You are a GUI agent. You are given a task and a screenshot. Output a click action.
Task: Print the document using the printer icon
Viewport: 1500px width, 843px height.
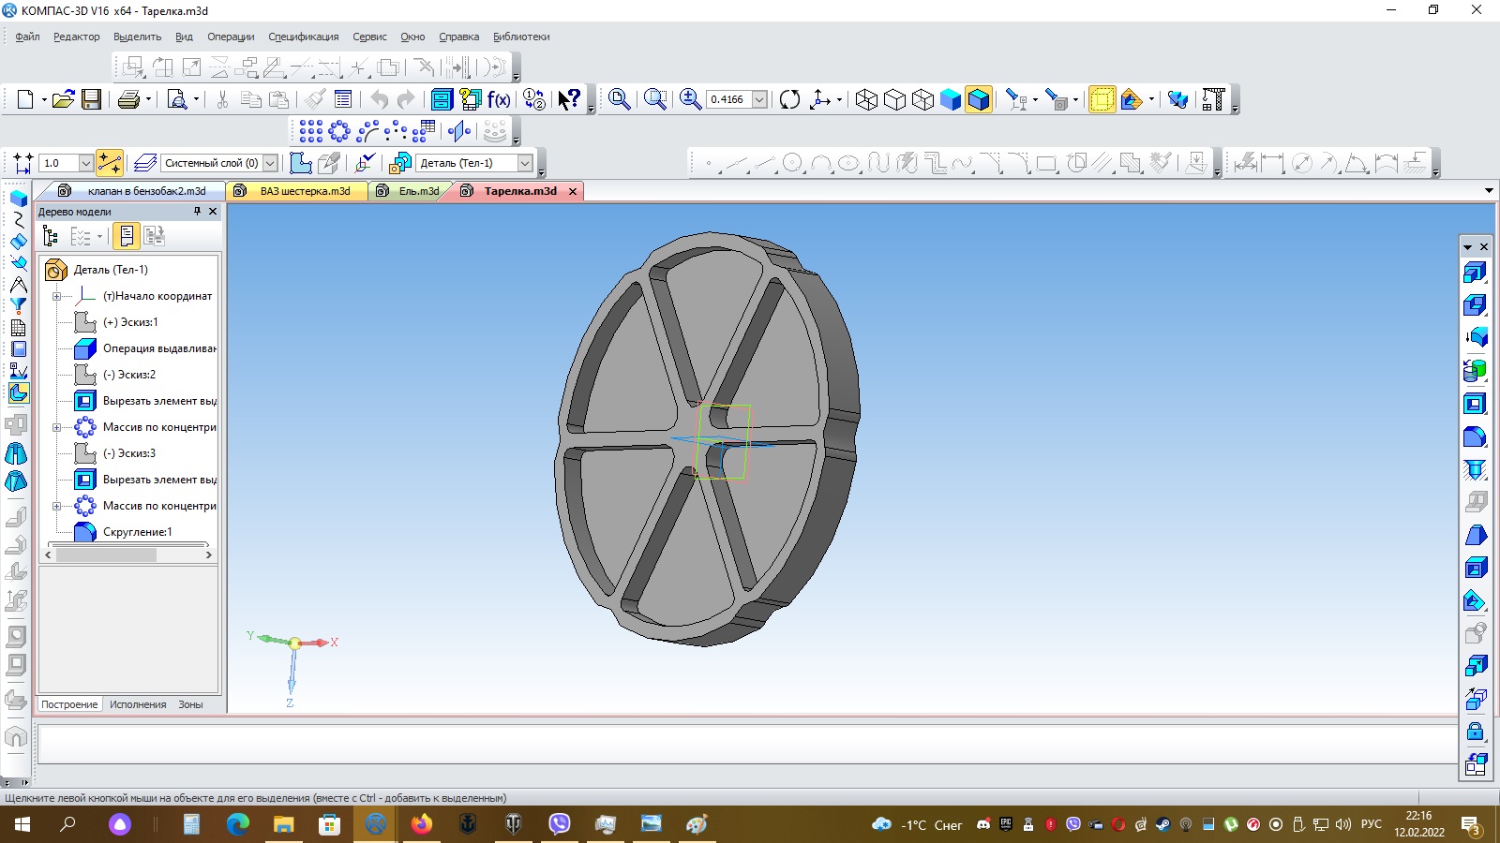pos(128,99)
